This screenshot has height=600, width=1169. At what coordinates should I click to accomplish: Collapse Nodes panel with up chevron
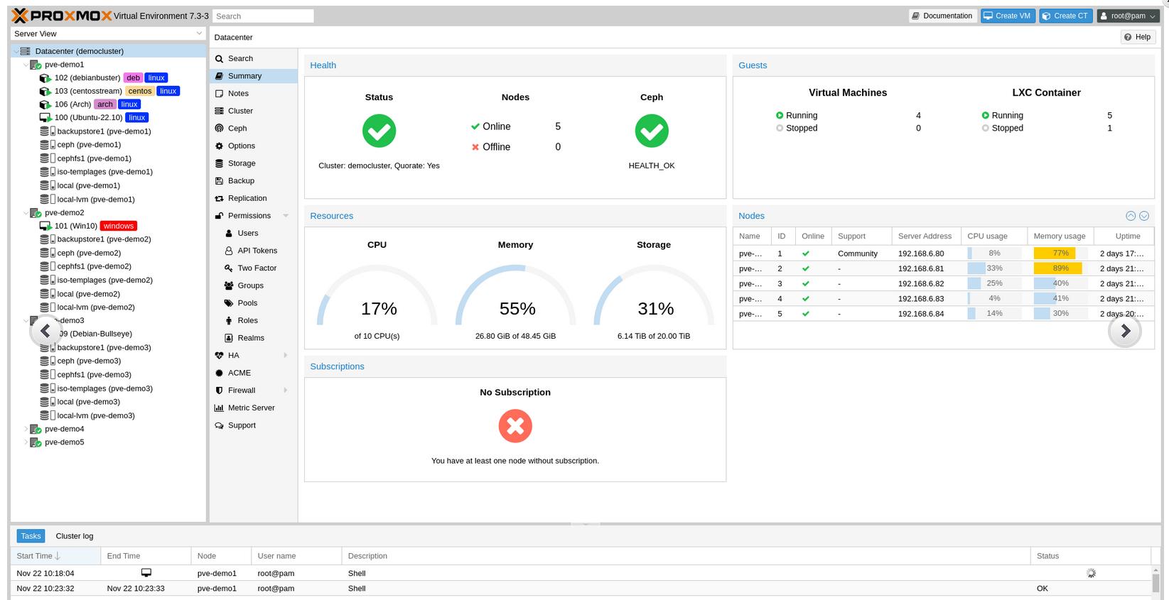(x=1131, y=216)
